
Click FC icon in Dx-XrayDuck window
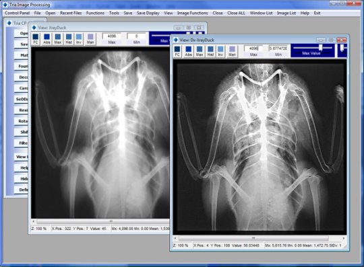pos(177,51)
